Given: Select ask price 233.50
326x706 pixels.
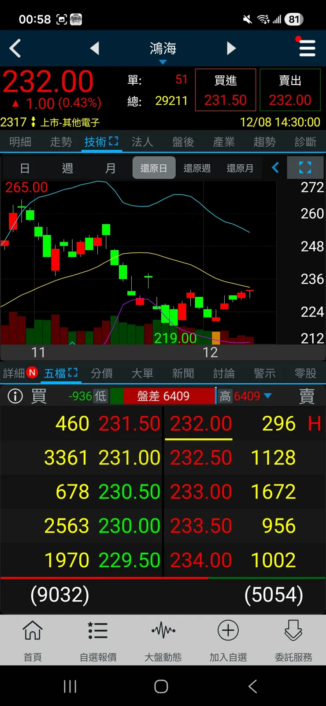Looking at the screenshot, I should pos(201,526).
